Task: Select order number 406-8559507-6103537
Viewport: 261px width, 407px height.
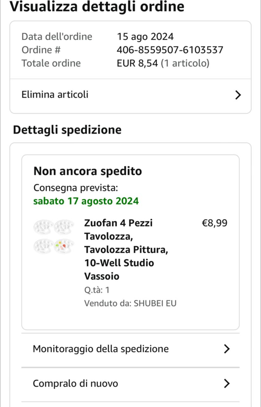Action: [170, 50]
